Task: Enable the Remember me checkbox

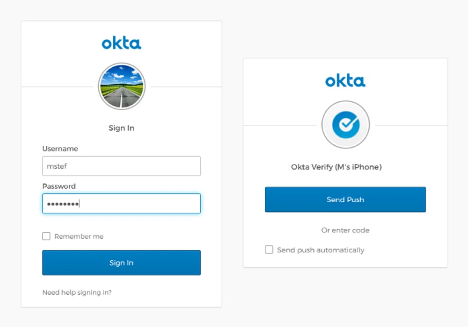Action: (46, 236)
